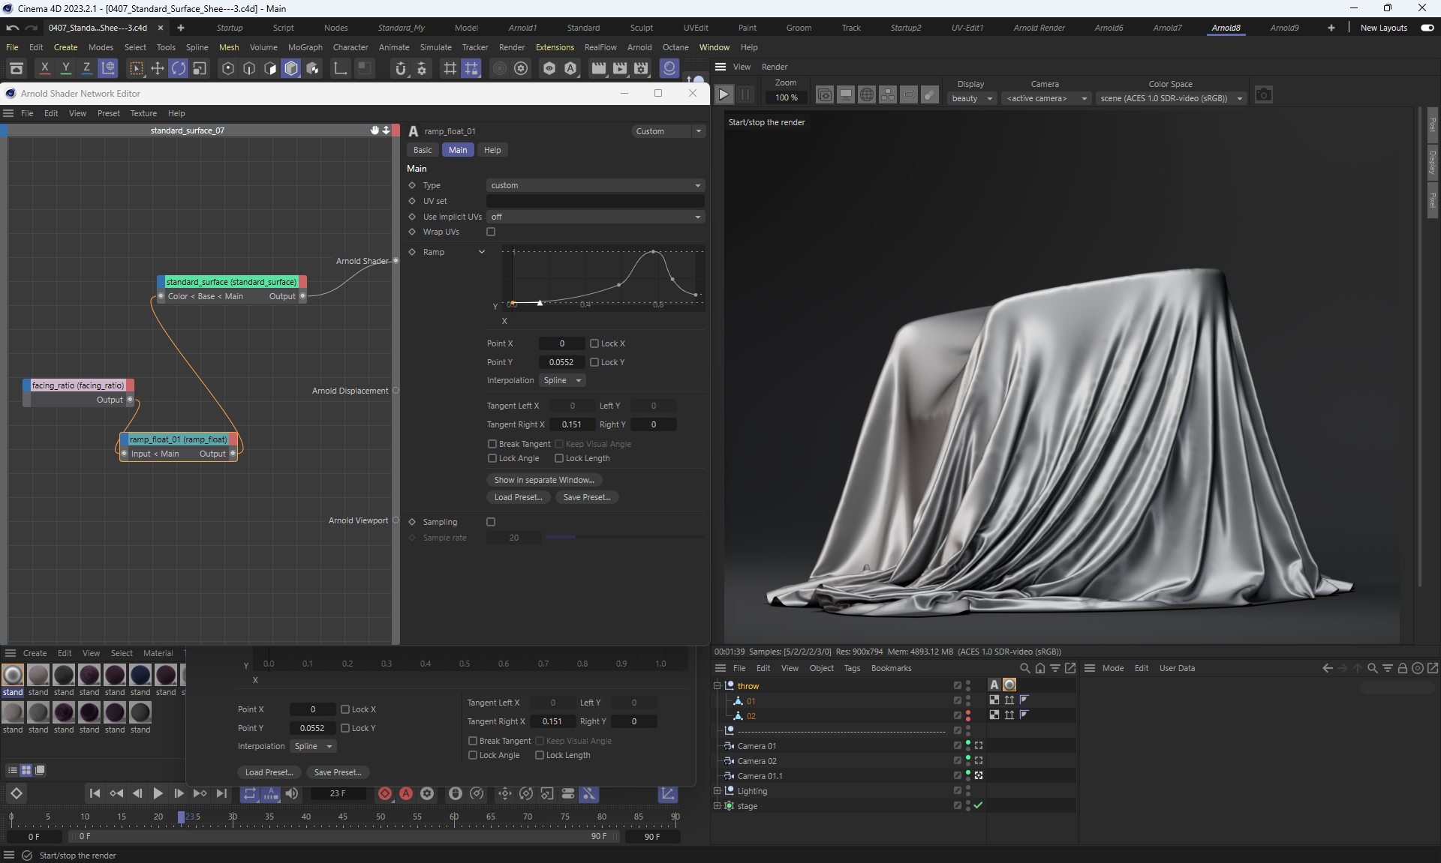Switch to the Basic tab of ramp_float_01
This screenshot has width=1441, height=863.
423,150
